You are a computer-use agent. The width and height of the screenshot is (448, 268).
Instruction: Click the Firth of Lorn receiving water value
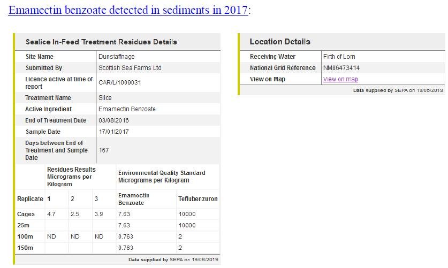[339, 57]
